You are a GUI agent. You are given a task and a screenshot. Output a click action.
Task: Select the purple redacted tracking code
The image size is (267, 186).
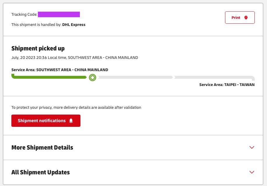59,14
